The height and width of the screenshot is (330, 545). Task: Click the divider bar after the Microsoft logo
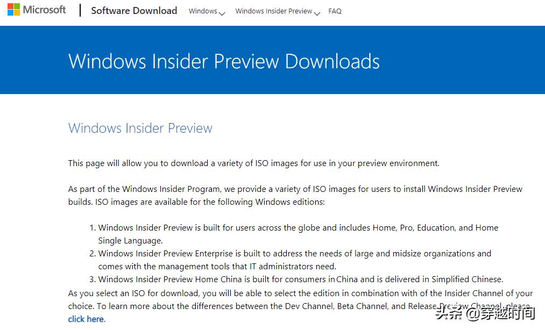click(x=80, y=10)
